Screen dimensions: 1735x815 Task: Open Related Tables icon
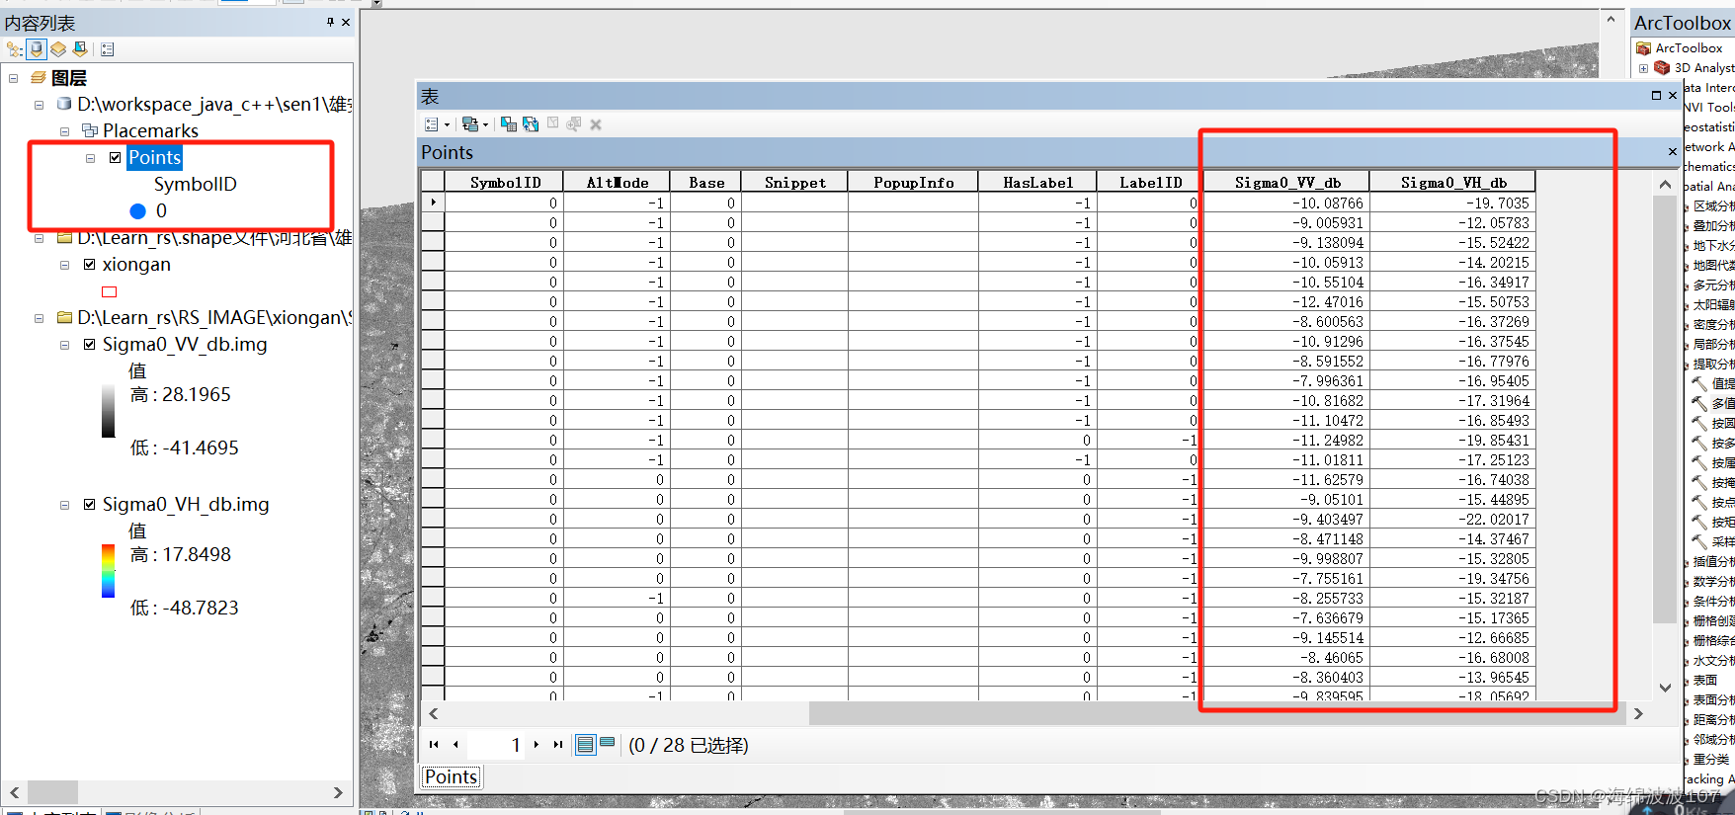470,124
